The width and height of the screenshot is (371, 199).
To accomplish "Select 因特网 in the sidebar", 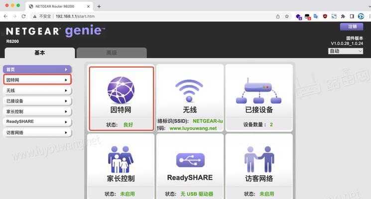I will [37, 80].
